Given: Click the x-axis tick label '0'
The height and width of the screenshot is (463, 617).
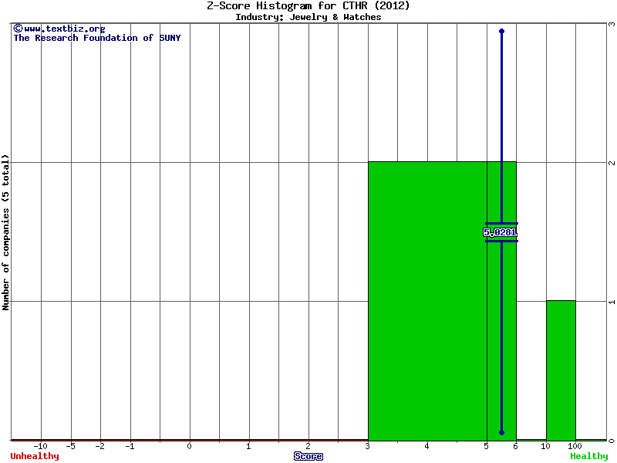Looking at the screenshot, I should pos(189,446).
